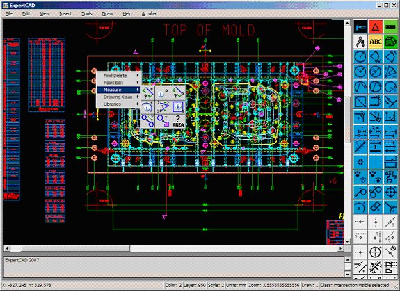Expand the Drawing Xtras submenu

(x=119, y=97)
